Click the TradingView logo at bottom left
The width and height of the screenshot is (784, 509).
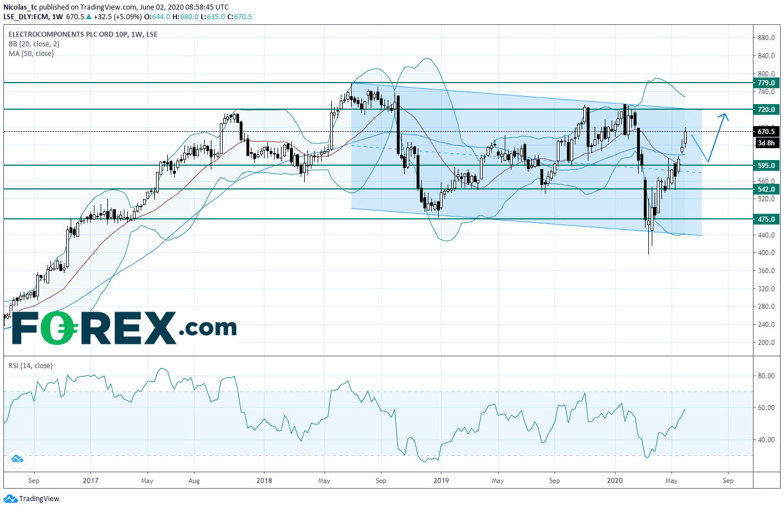32,499
